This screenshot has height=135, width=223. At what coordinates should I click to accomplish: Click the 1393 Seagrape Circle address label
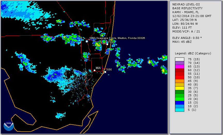tap(117, 38)
